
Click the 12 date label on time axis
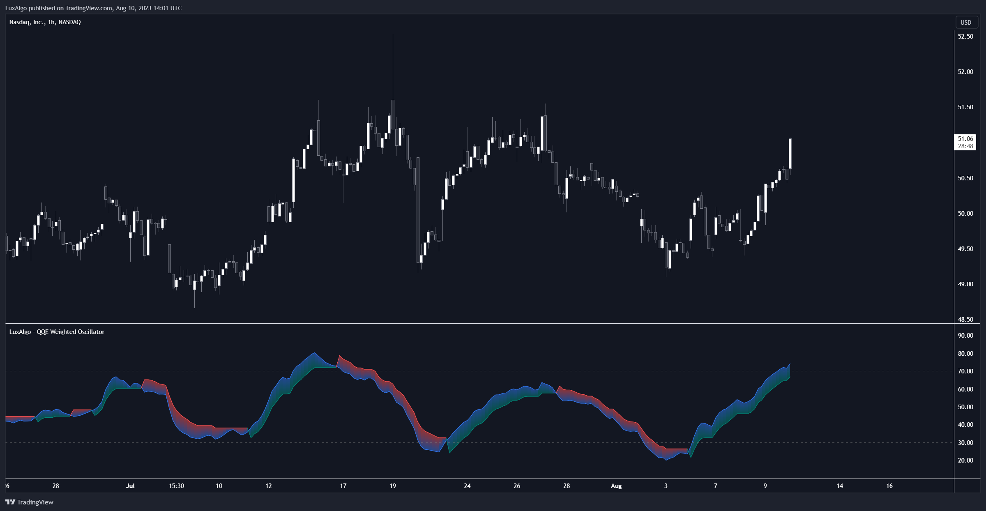[269, 486]
